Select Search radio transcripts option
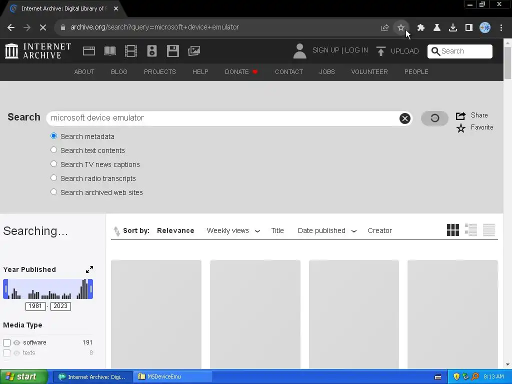Image resolution: width=512 pixels, height=384 pixels. (53, 178)
